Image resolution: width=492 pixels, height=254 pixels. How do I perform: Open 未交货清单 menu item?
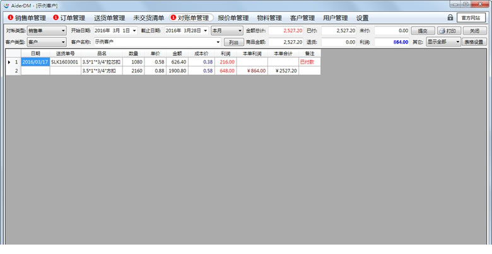click(148, 18)
